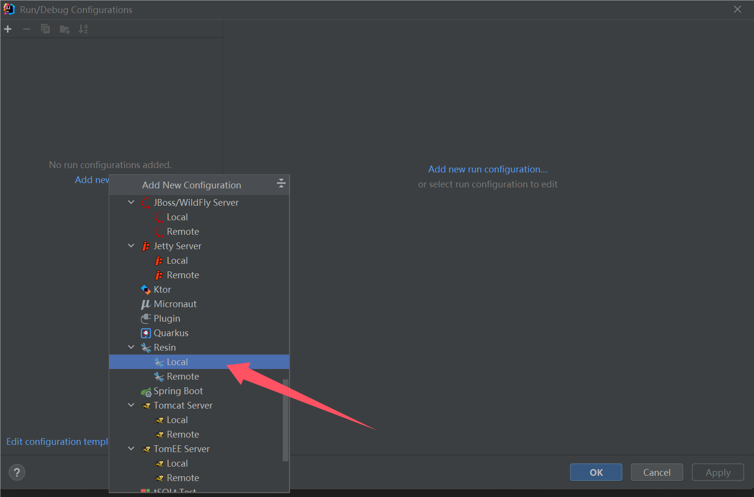Select the Micronaut configuration type

click(x=174, y=304)
